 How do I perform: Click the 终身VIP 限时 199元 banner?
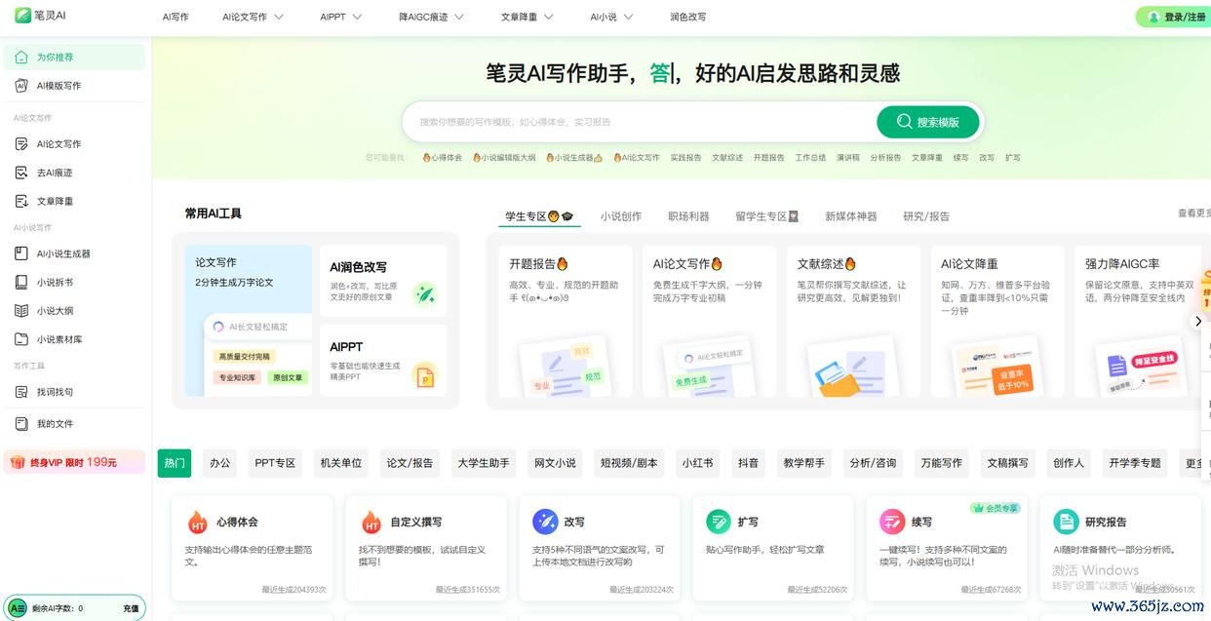[74, 462]
